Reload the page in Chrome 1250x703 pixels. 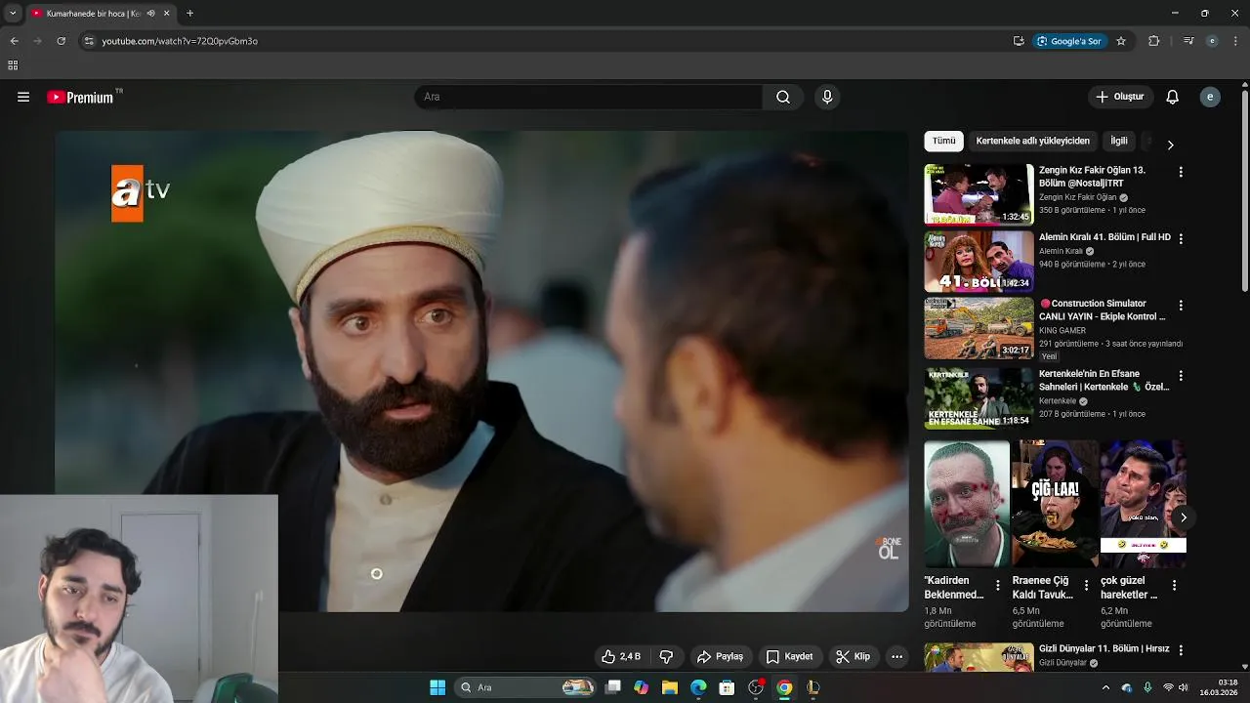61,41
